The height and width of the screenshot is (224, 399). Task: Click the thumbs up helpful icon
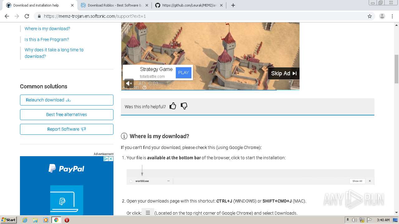173,106
